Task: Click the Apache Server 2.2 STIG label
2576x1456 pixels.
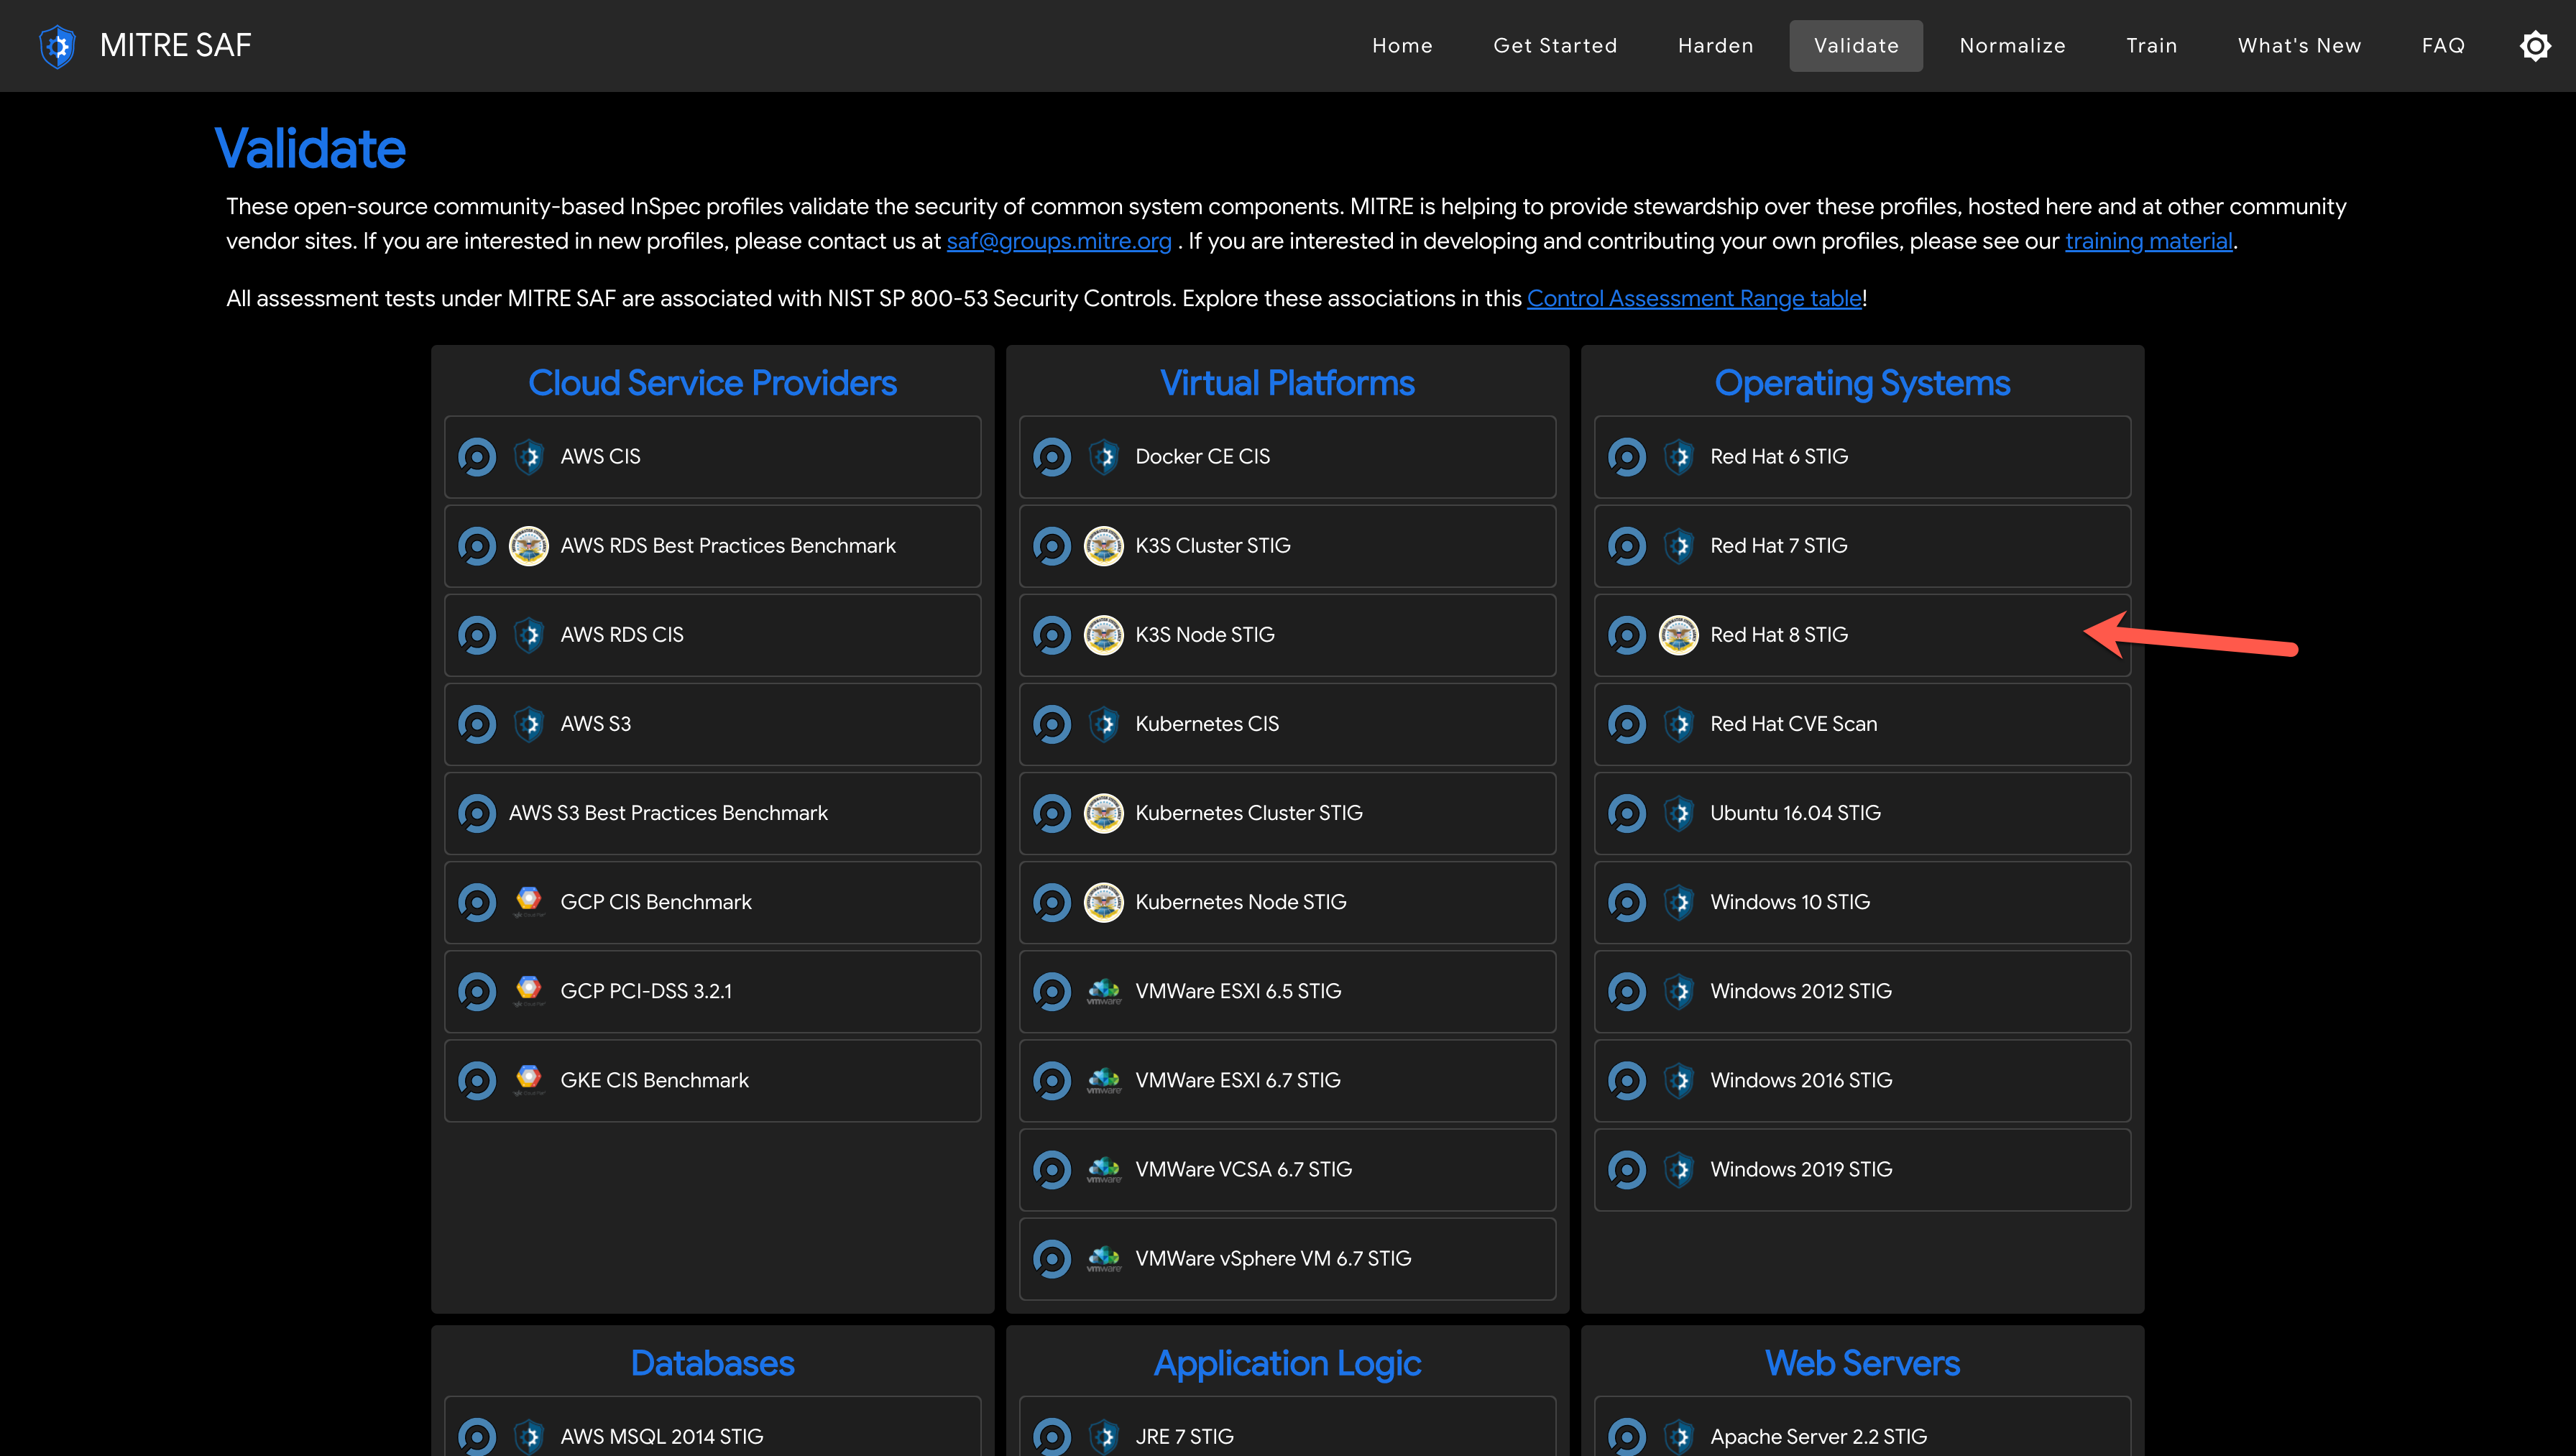Action: 1818,1436
